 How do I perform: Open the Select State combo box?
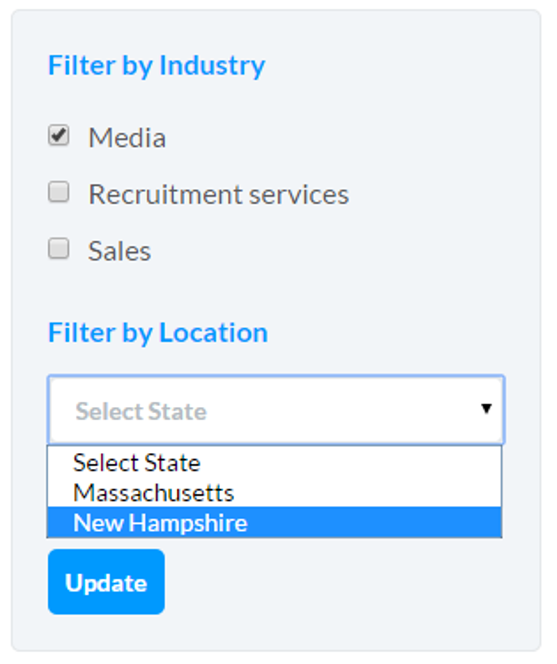tap(276, 410)
